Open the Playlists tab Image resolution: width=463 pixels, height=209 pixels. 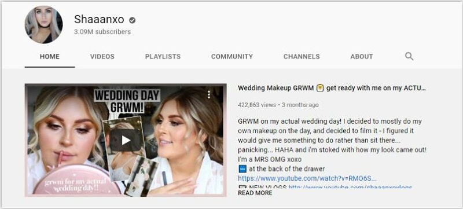click(163, 56)
